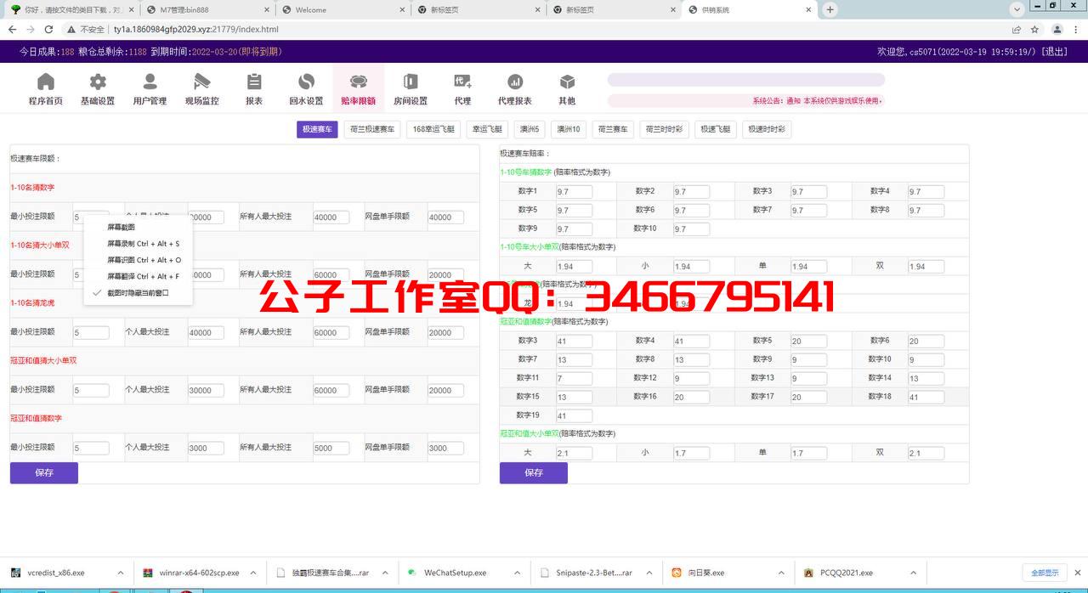Edit 冠亚和值猜数字 最小投注限额 field

coord(91,448)
